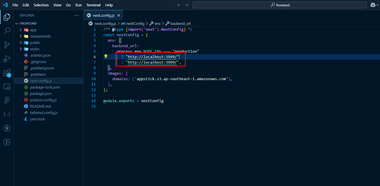Image resolution: width=380 pixels, height=186 pixels.
Task: Click the nextConfig breadcrumb segment
Action: [x=135, y=23]
